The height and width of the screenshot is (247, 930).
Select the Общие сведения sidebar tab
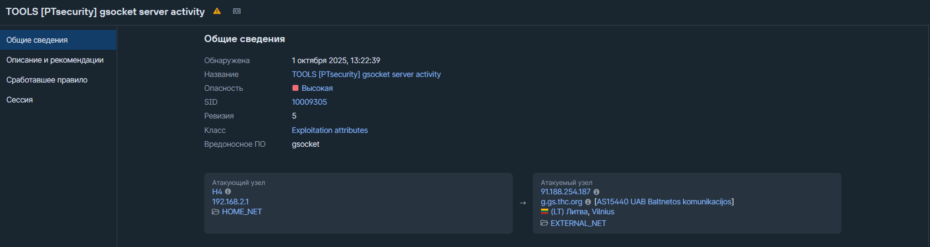point(37,40)
